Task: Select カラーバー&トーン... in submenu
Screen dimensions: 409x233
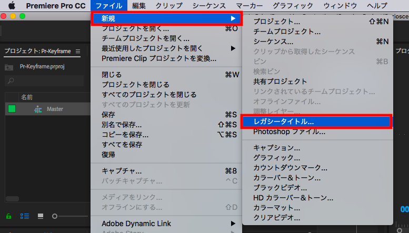Action: pyautogui.click(x=318, y=178)
